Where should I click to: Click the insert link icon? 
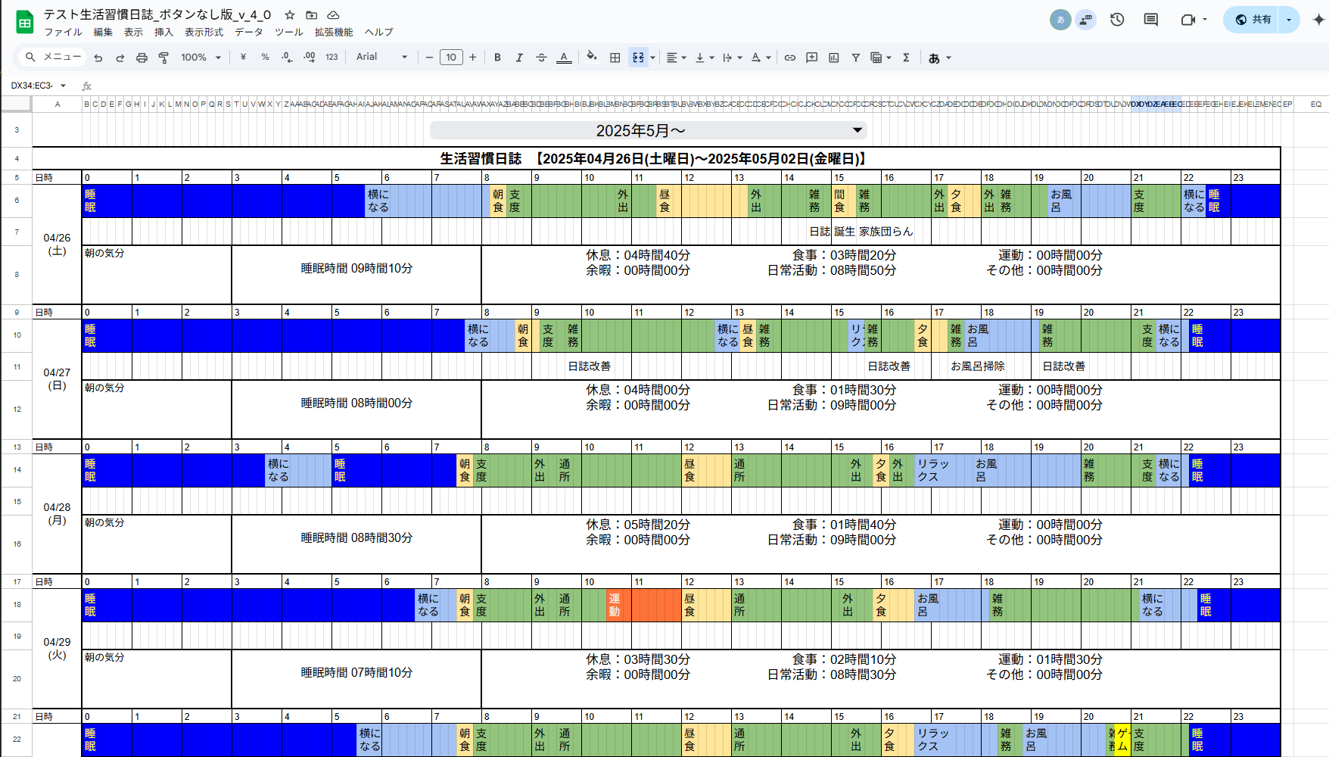790,58
